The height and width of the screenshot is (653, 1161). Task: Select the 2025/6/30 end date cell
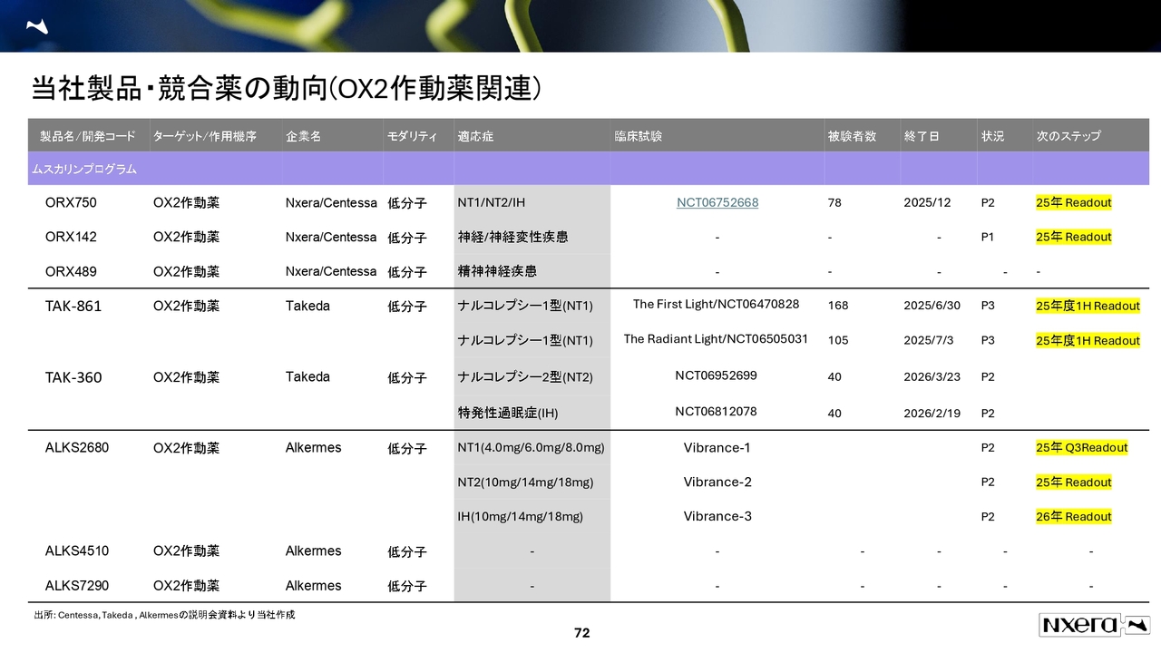932,307
